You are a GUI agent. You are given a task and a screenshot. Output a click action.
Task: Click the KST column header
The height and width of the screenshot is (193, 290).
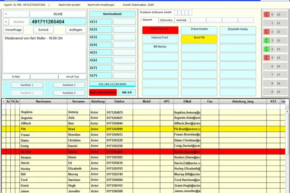[x=273, y=101]
